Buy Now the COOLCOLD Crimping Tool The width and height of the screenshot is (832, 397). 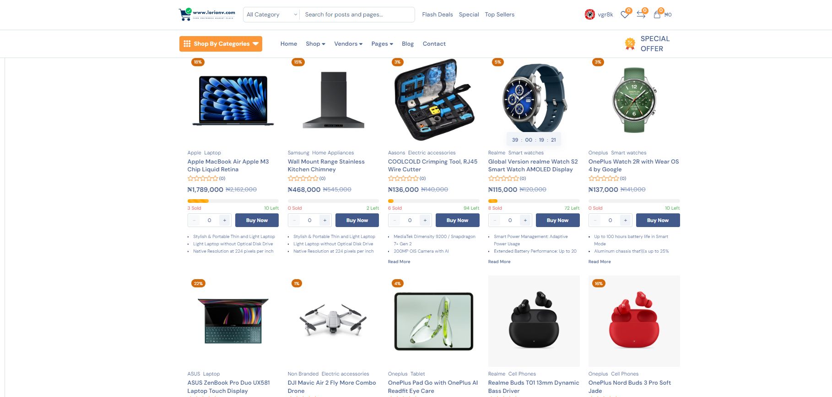[x=457, y=220]
